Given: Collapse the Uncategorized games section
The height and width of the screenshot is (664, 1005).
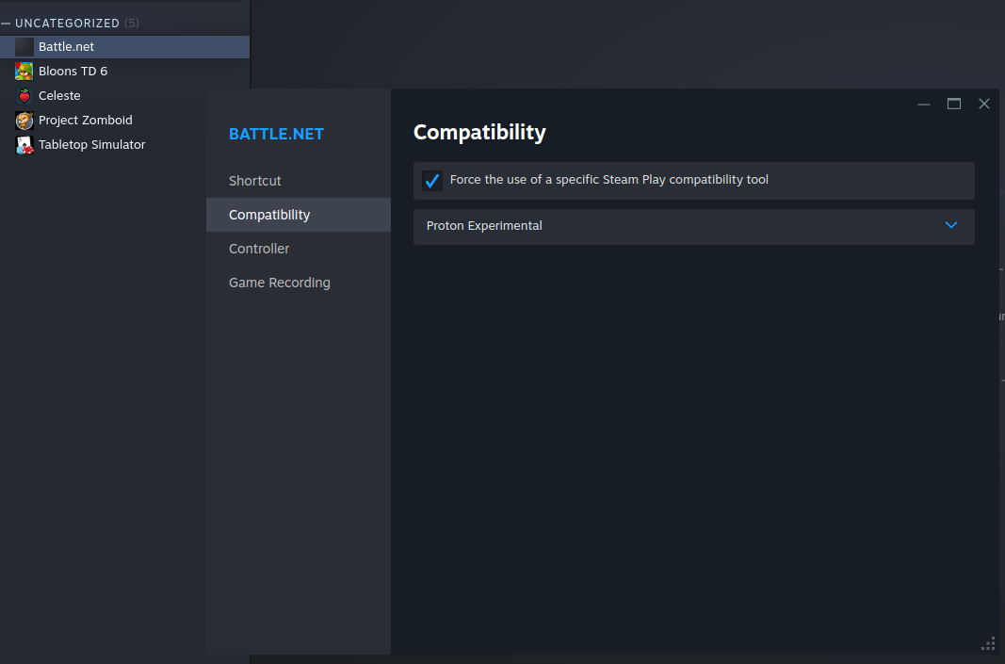Looking at the screenshot, I should (x=7, y=23).
